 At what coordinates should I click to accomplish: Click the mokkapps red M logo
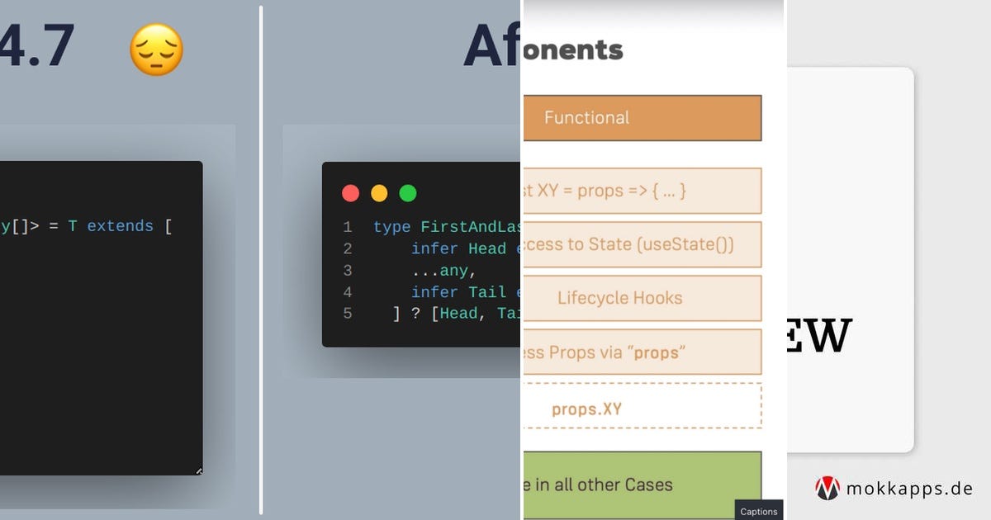[x=827, y=489]
